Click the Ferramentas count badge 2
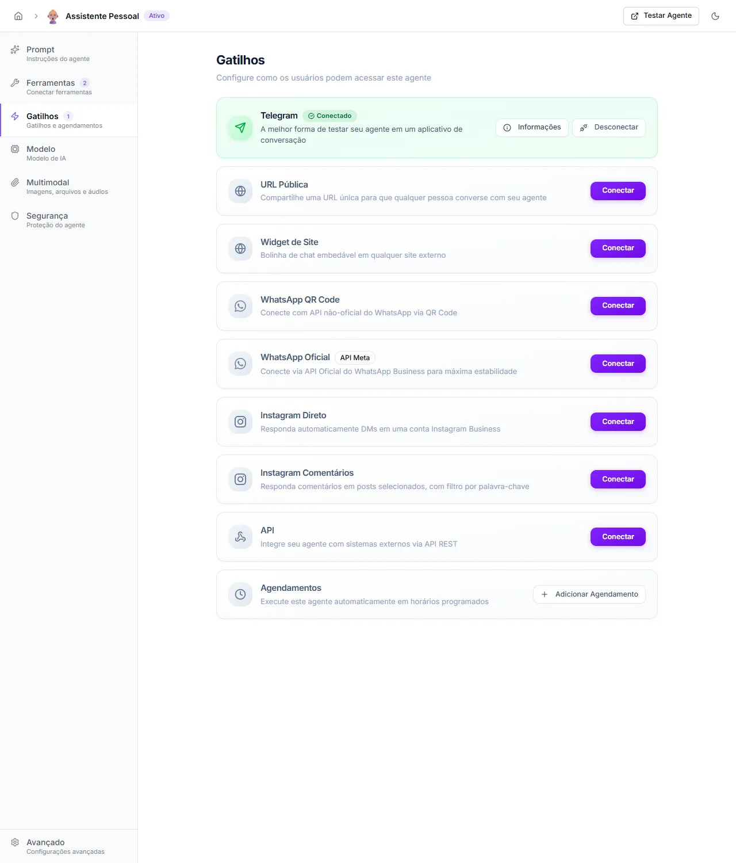This screenshot has height=863, width=736. coord(85,83)
